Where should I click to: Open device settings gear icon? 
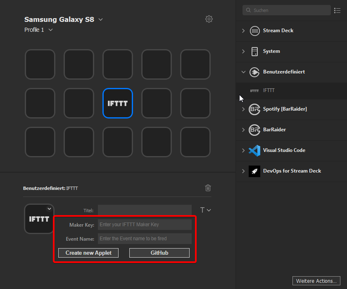(209, 19)
